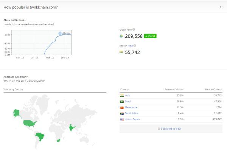Image resolution: width=227 pixels, height=158 pixels.
Task: Click the Alexa Traffic Ranks heading
Action: 14,20
